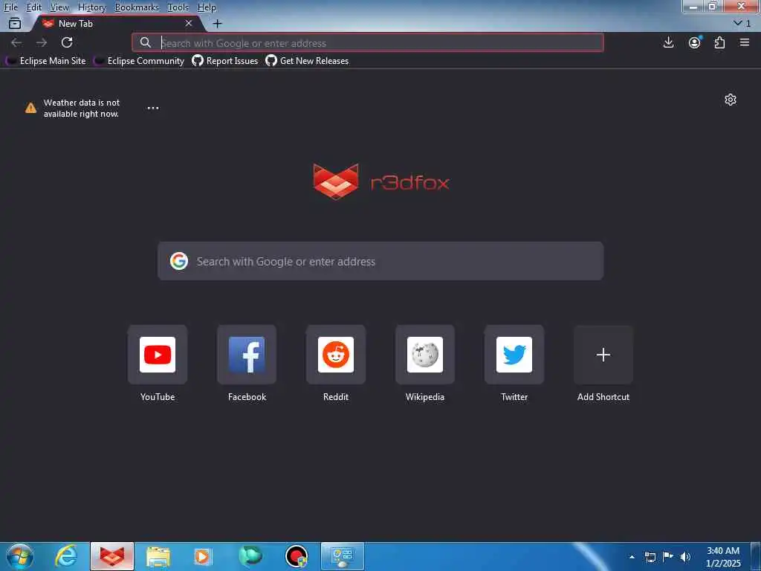Open the Wikipedia shortcut tile
The image size is (761, 571).
pos(425,355)
